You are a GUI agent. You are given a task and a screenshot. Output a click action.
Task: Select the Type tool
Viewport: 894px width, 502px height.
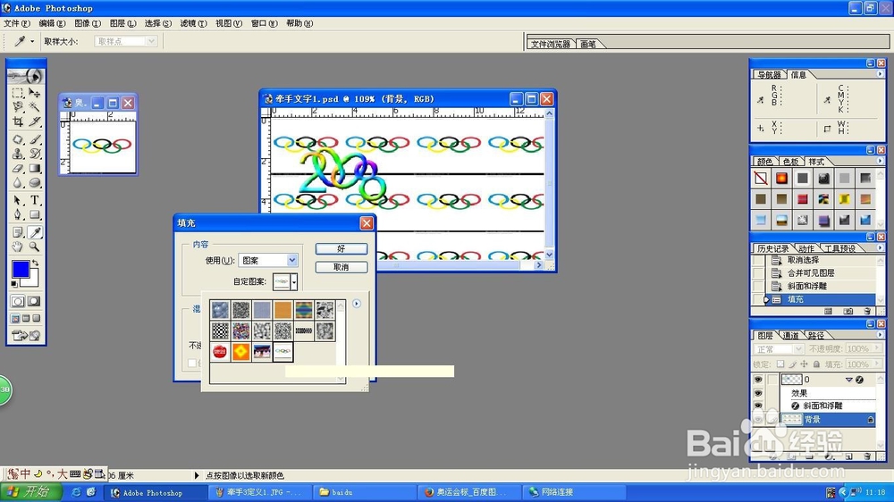point(35,200)
